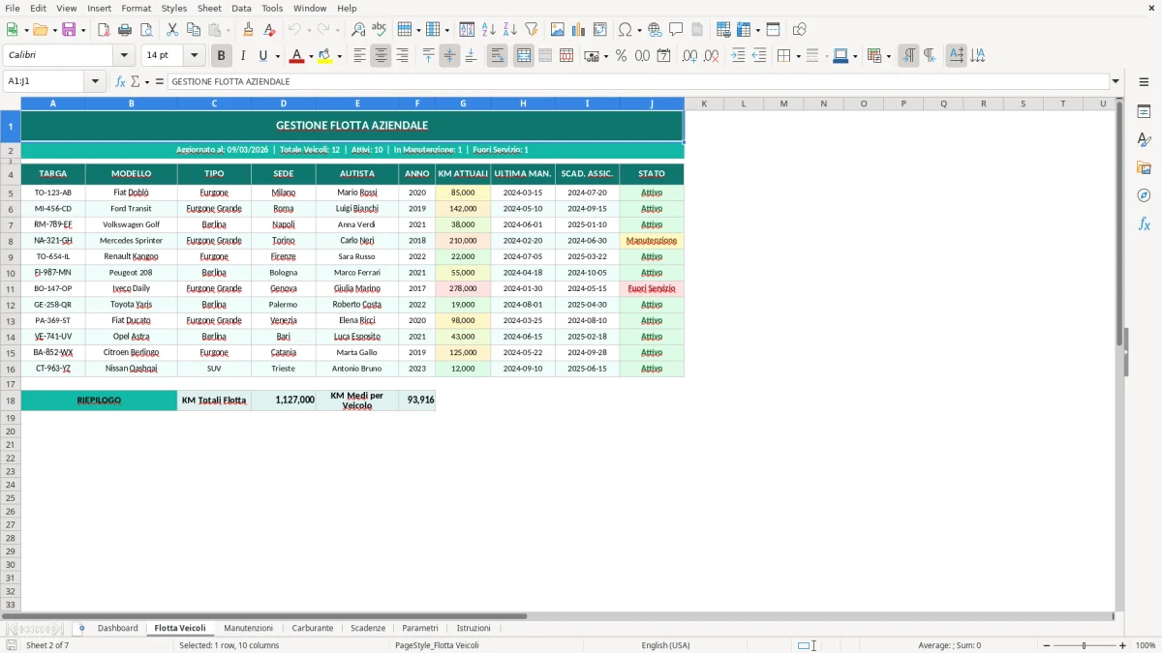The width and height of the screenshot is (1162, 653).
Task: Open the Sheet menu
Action: click(x=209, y=8)
